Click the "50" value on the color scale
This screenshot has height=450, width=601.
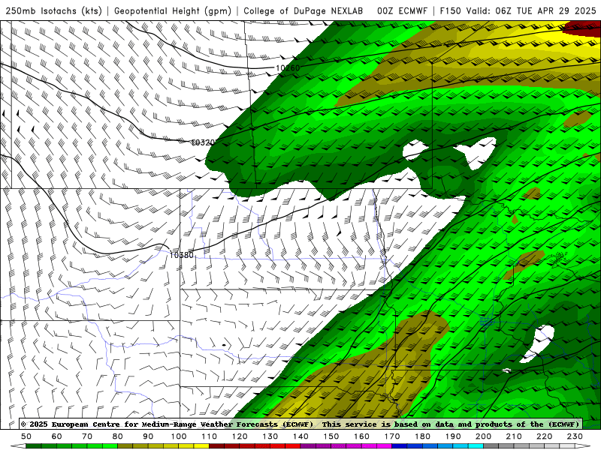point(26,436)
